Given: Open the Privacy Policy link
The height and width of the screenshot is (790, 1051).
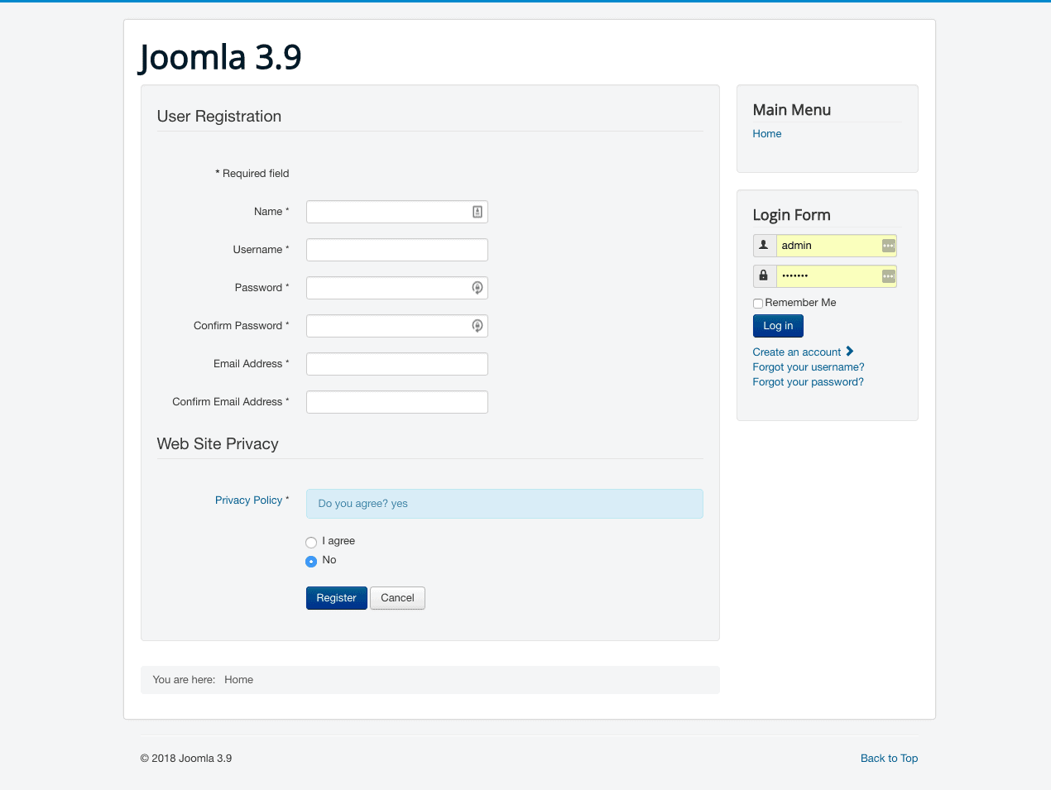Looking at the screenshot, I should click(x=249, y=500).
